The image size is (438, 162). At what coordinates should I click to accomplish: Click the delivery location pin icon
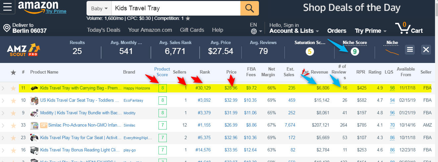click(6, 28)
